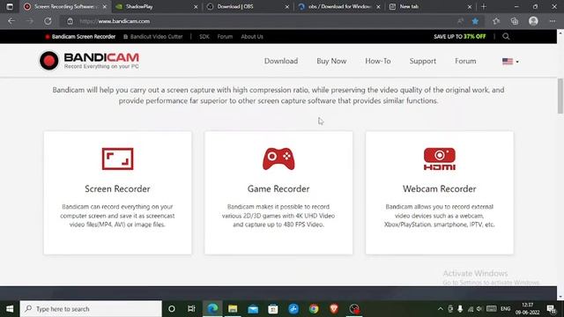The image size is (564, 317).
Task: Click the ENG language indicator
Action: tap(505, 309)
